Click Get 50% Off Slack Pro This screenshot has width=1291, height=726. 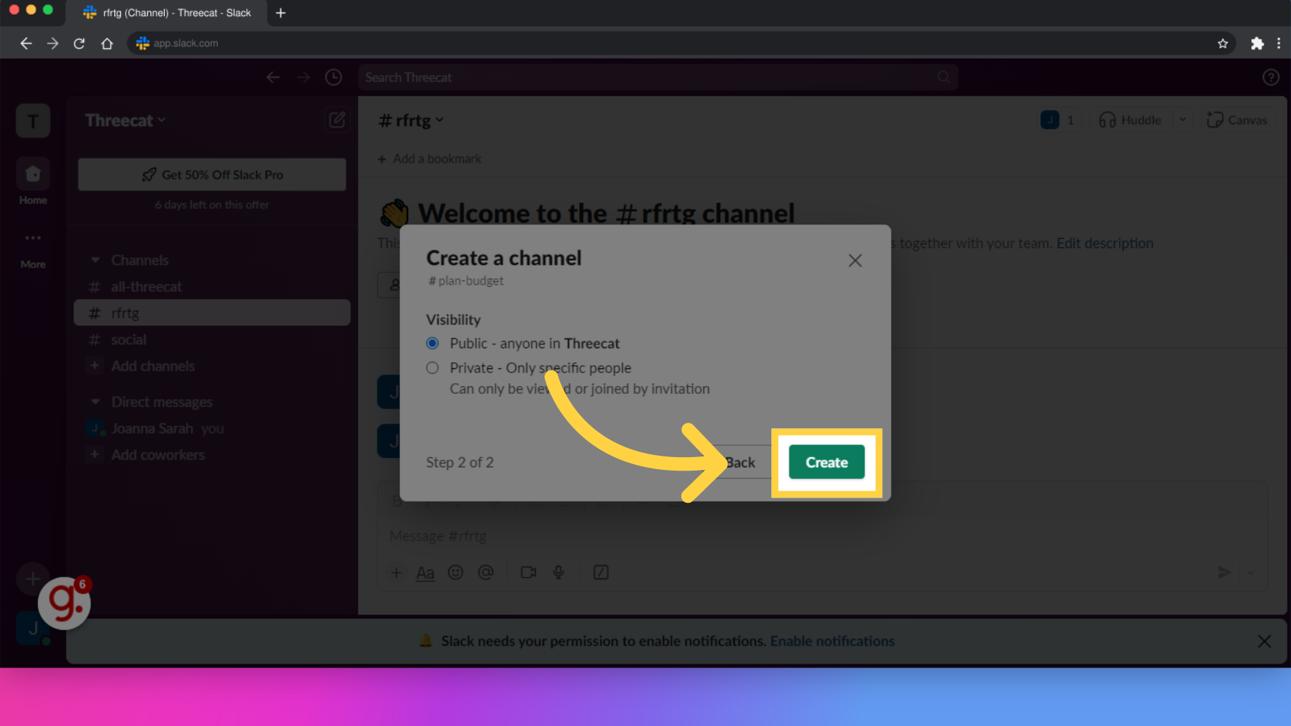coord(212,175)
